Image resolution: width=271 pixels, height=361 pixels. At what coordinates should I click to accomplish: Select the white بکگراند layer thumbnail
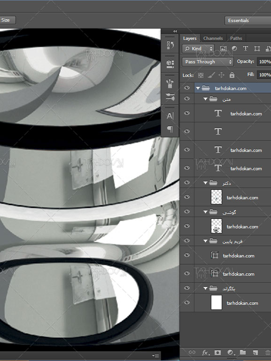pyautogui.click(x=217, y=302)
